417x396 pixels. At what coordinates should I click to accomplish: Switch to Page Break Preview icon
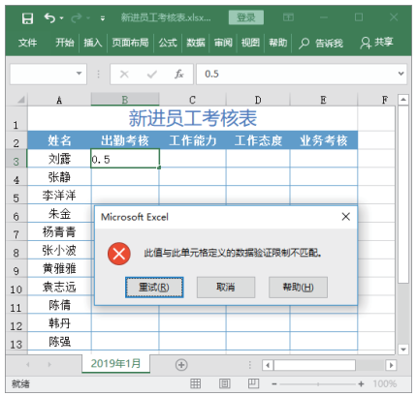(253, 383)
